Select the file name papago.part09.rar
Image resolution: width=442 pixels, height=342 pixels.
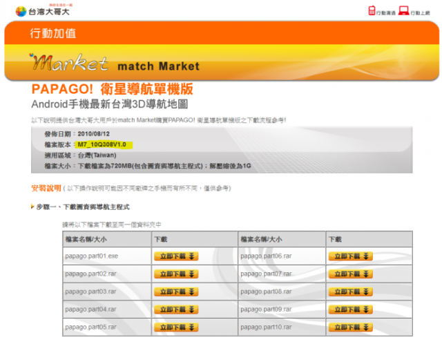point(266,310)
